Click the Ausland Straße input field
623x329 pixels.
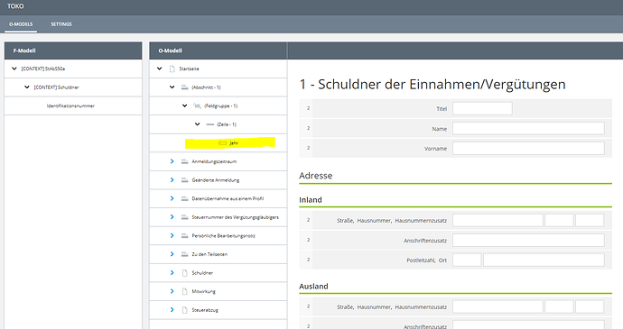tap(497, 306)
